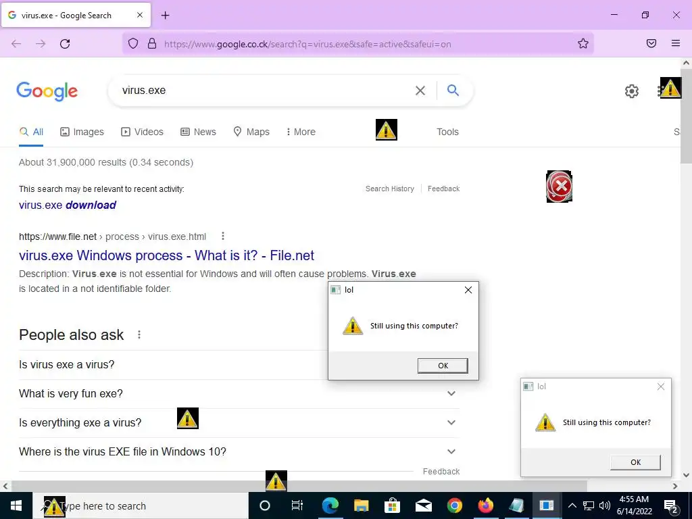This screenshot has height=519, width=692.
Task: Switch to News results tab
Action: click(198, 132)
